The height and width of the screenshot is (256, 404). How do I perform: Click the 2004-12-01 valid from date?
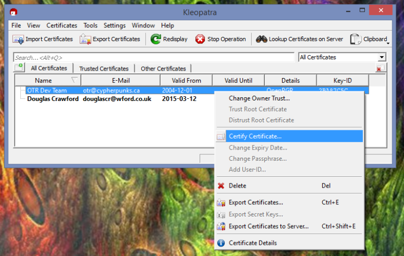point(177,90)
